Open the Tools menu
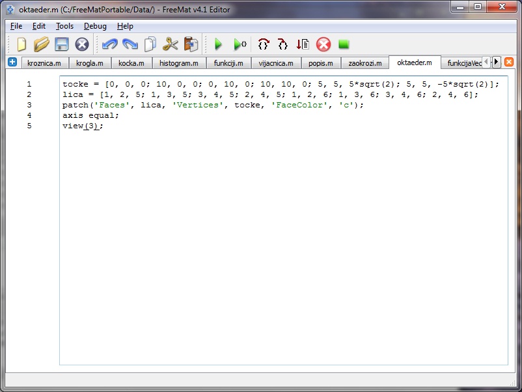 pyautogui.click(x=64, y=26)
